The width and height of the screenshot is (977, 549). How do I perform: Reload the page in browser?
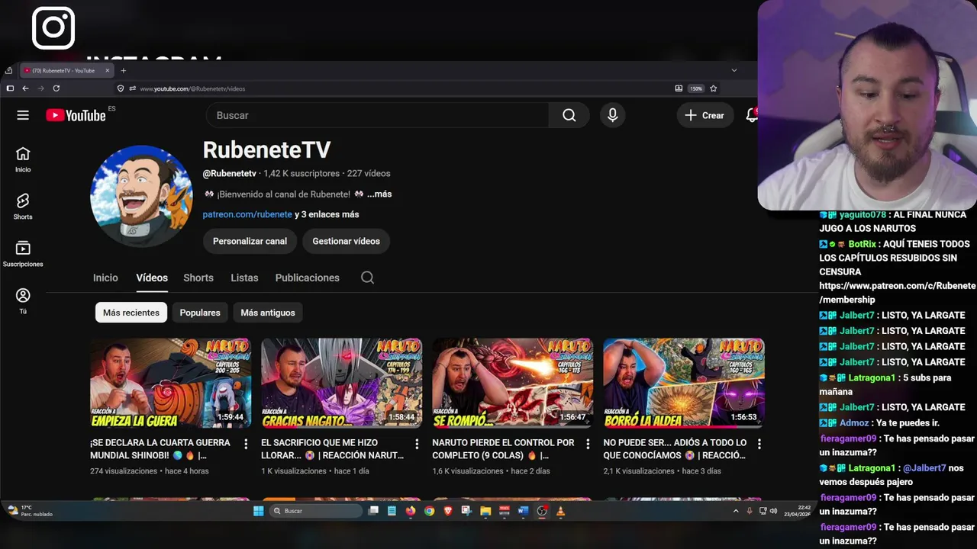pos(56,88)
